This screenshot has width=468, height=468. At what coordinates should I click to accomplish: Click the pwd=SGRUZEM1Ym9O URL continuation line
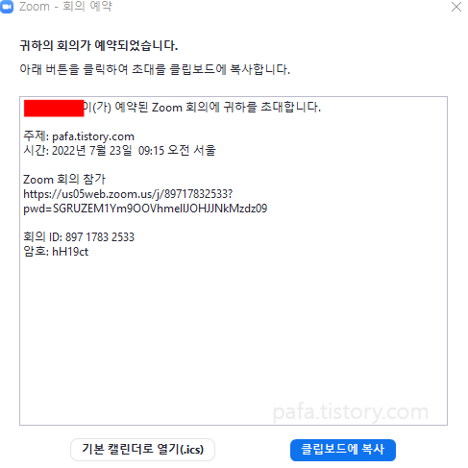coord(145,209)
